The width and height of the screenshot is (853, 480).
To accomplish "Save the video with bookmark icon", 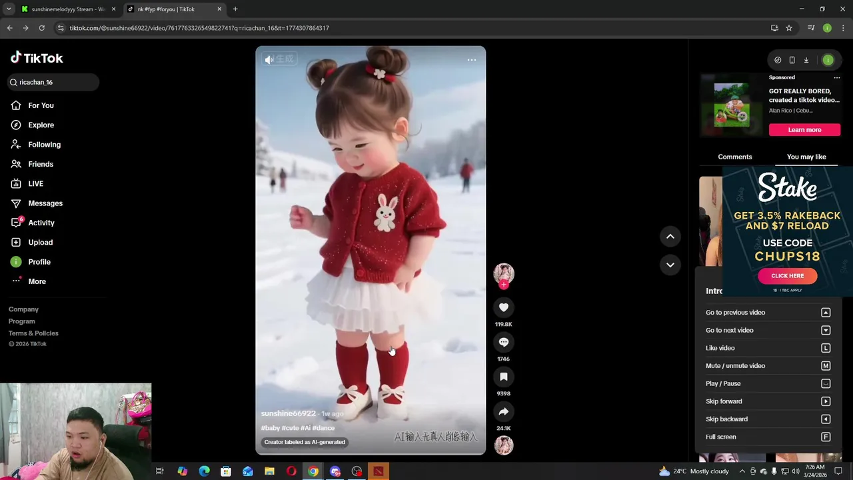I will point(504,377).
